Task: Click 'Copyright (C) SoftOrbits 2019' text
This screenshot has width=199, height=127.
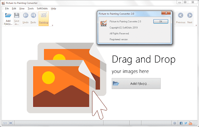Action: 123,28
